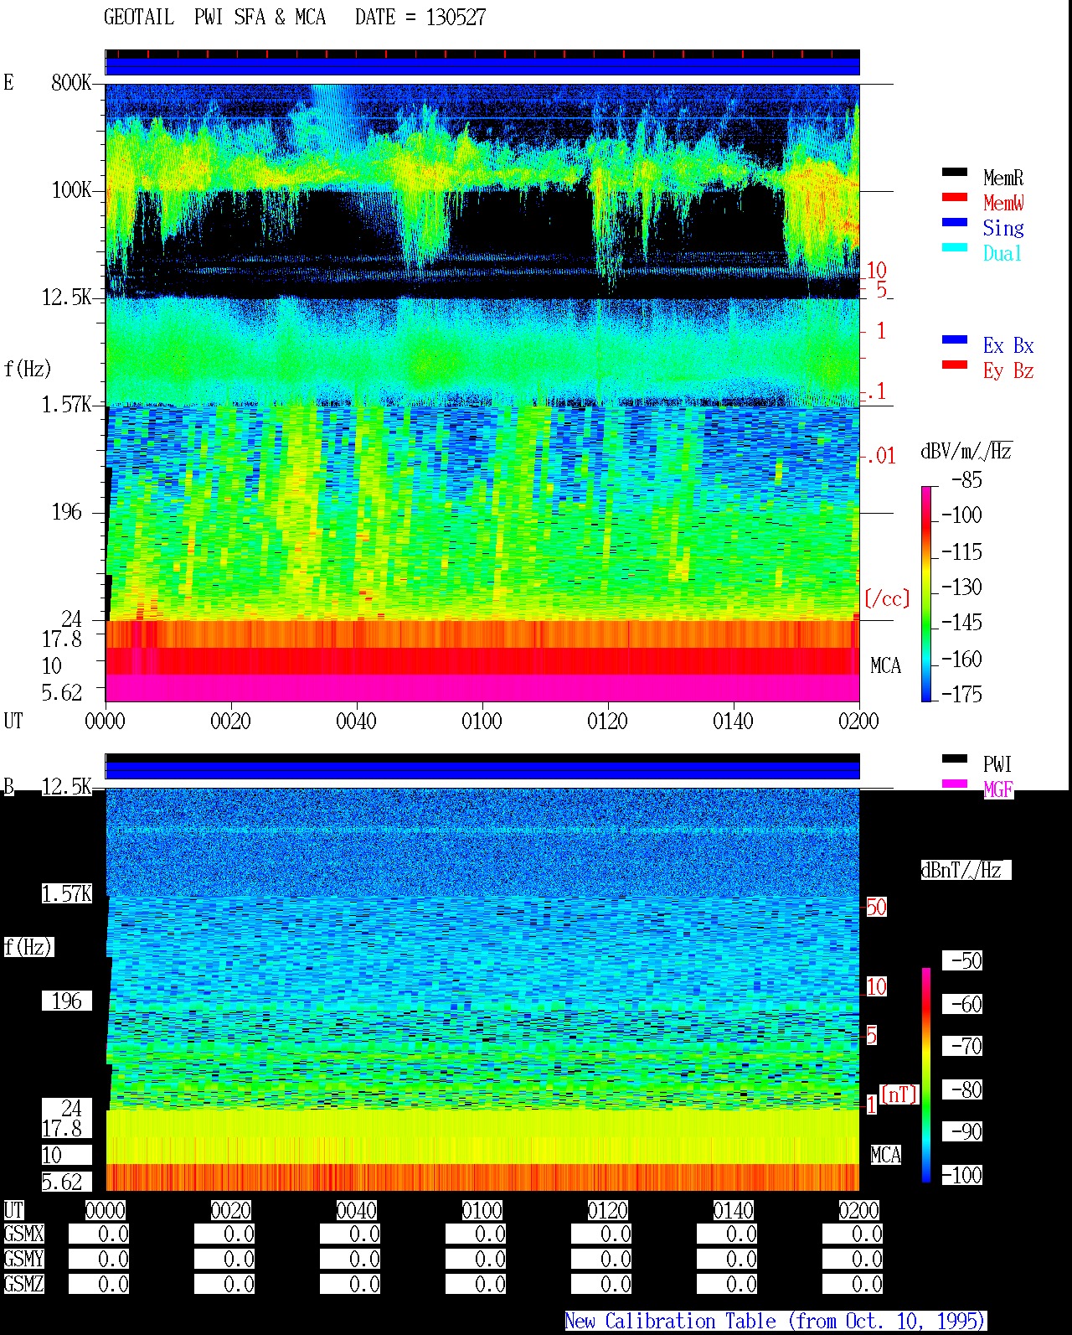The image size is (1072, 1335).
Task: Click the 0100 time label under E spectrogram
Action: (482, 722)
